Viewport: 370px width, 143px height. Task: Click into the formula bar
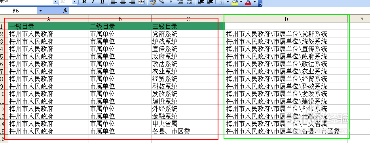click(220, 11)
